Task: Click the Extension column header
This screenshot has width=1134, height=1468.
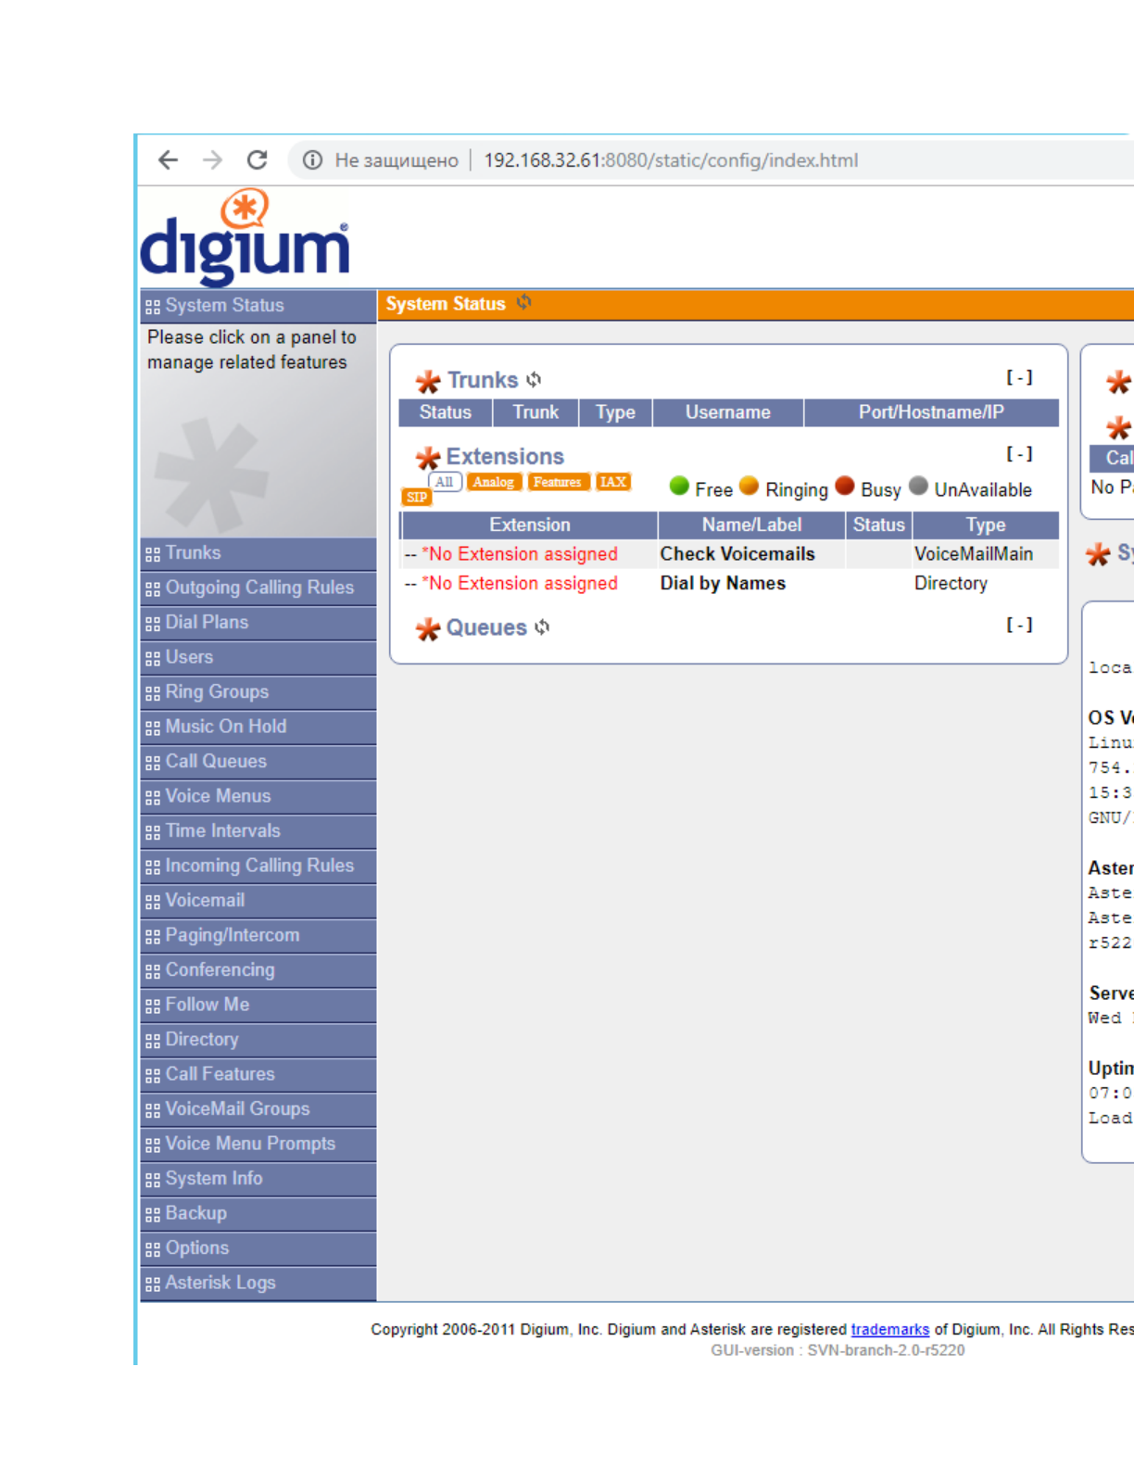Action: tap(529, 525)
